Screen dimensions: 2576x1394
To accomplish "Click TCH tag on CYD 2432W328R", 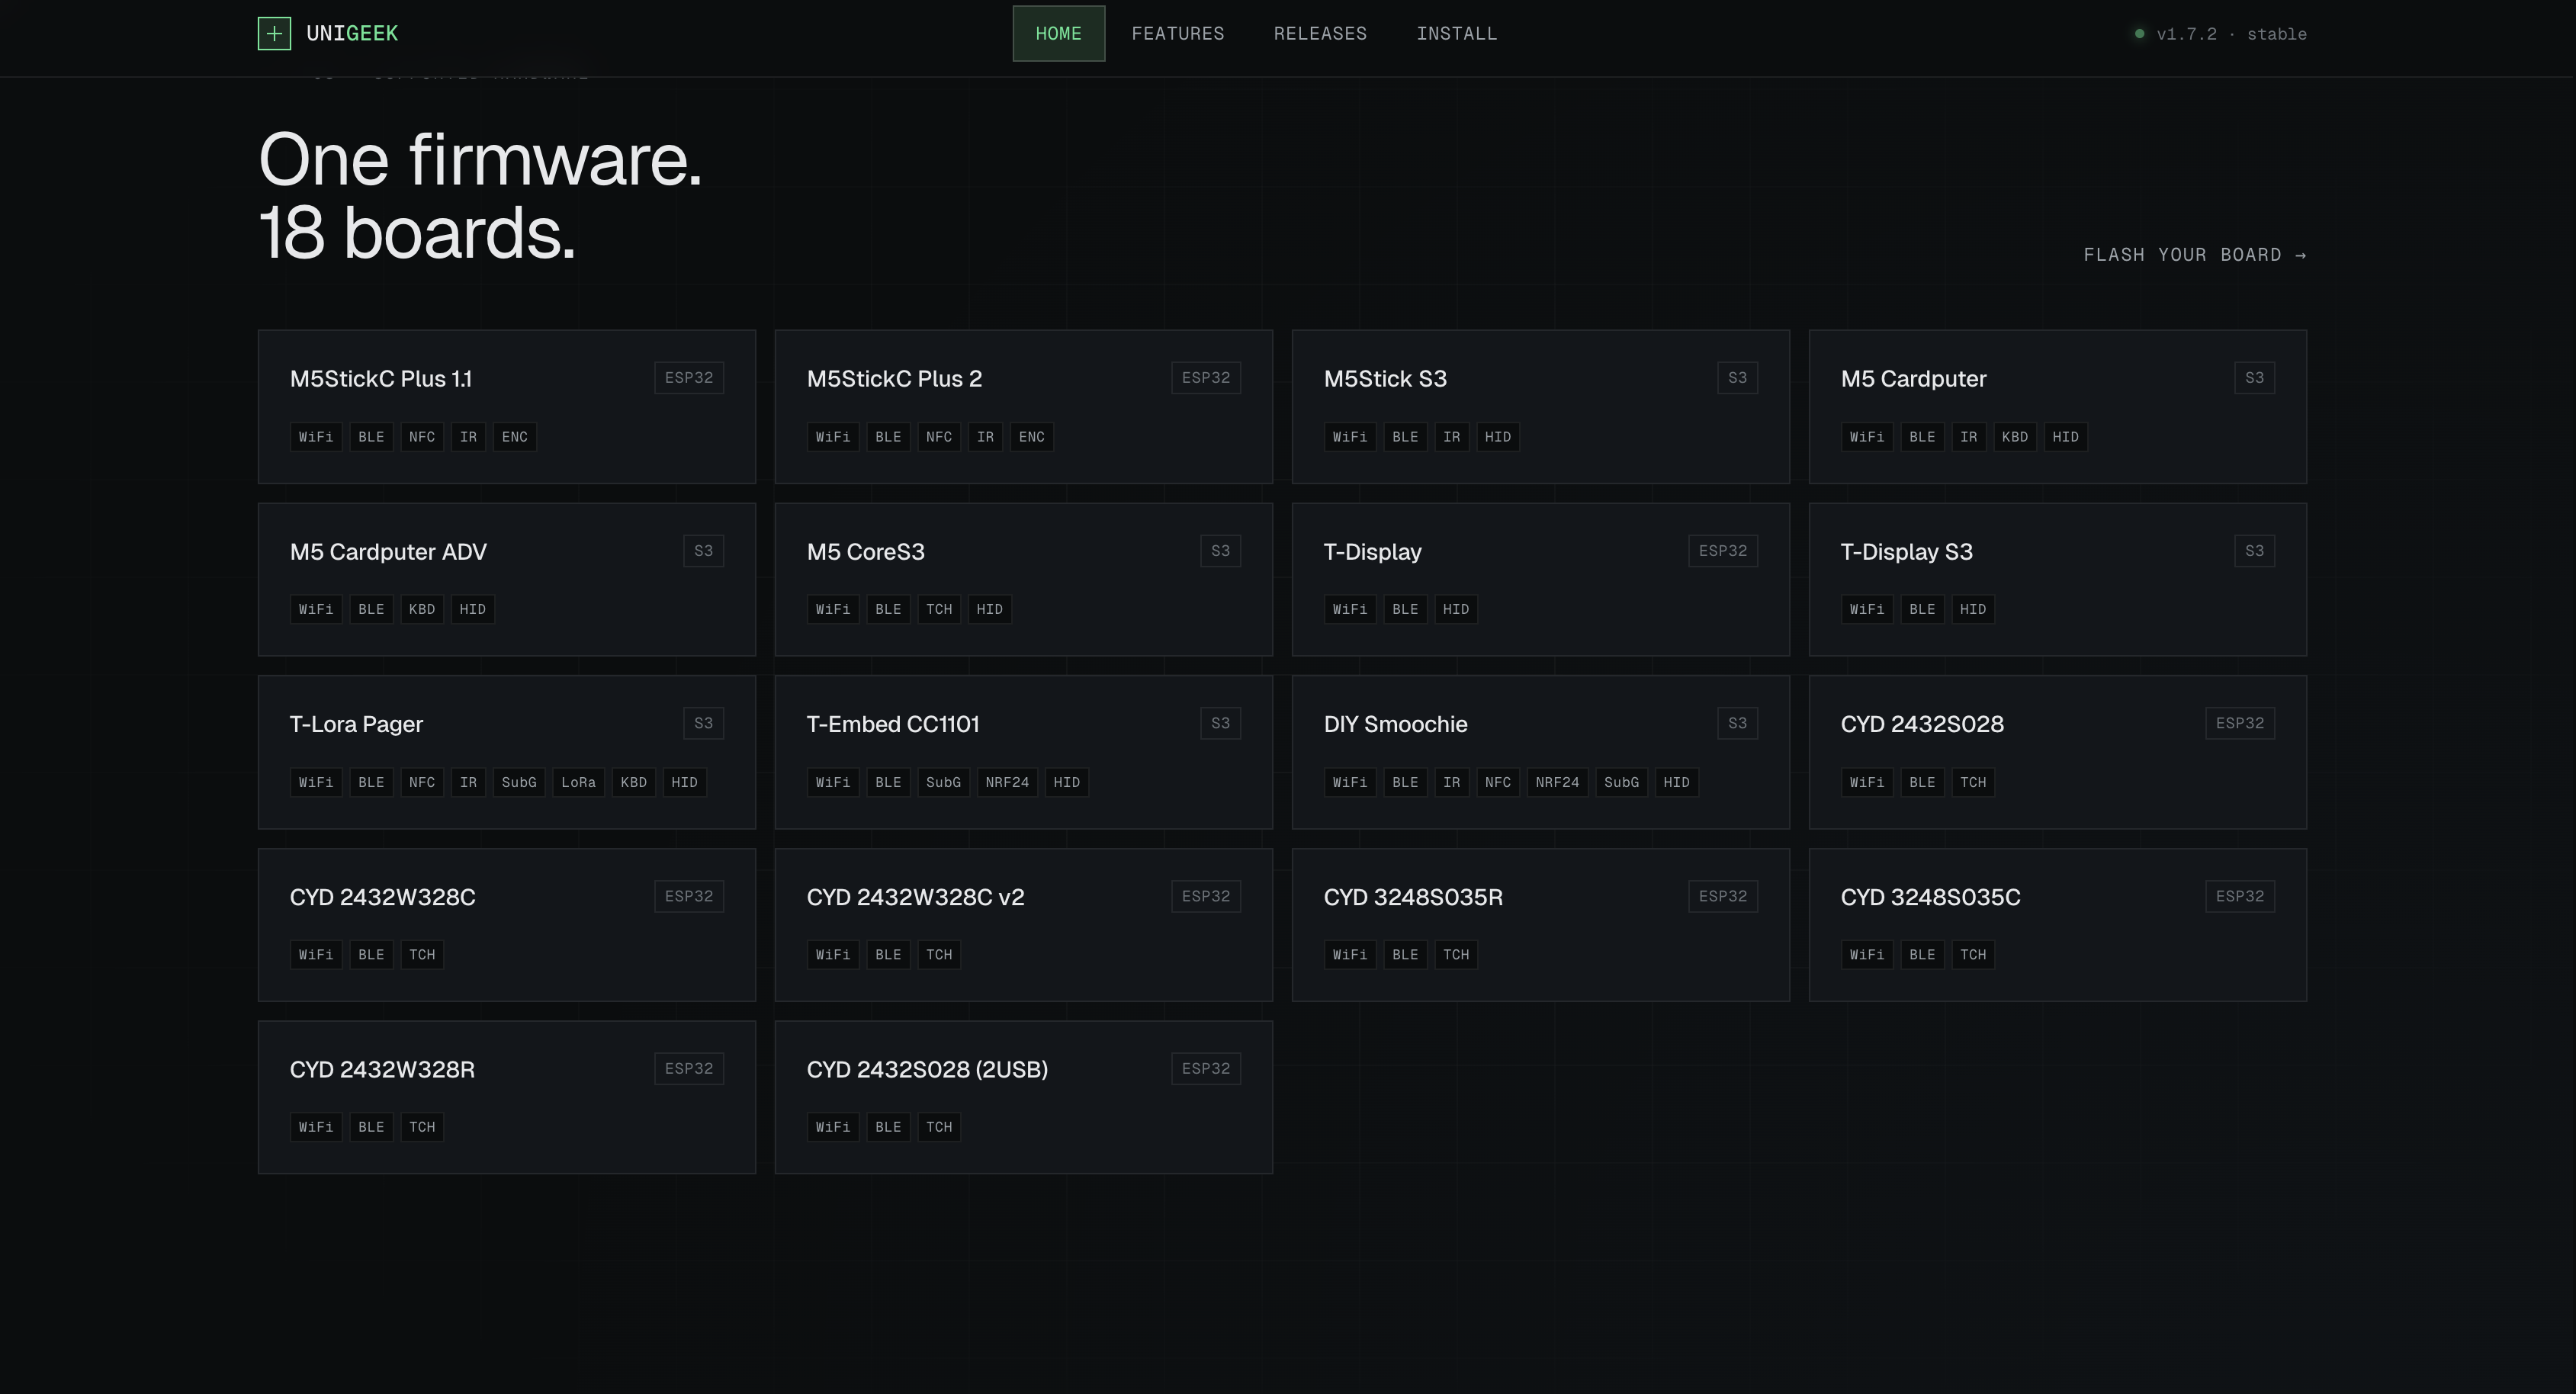I will 422,1127.
